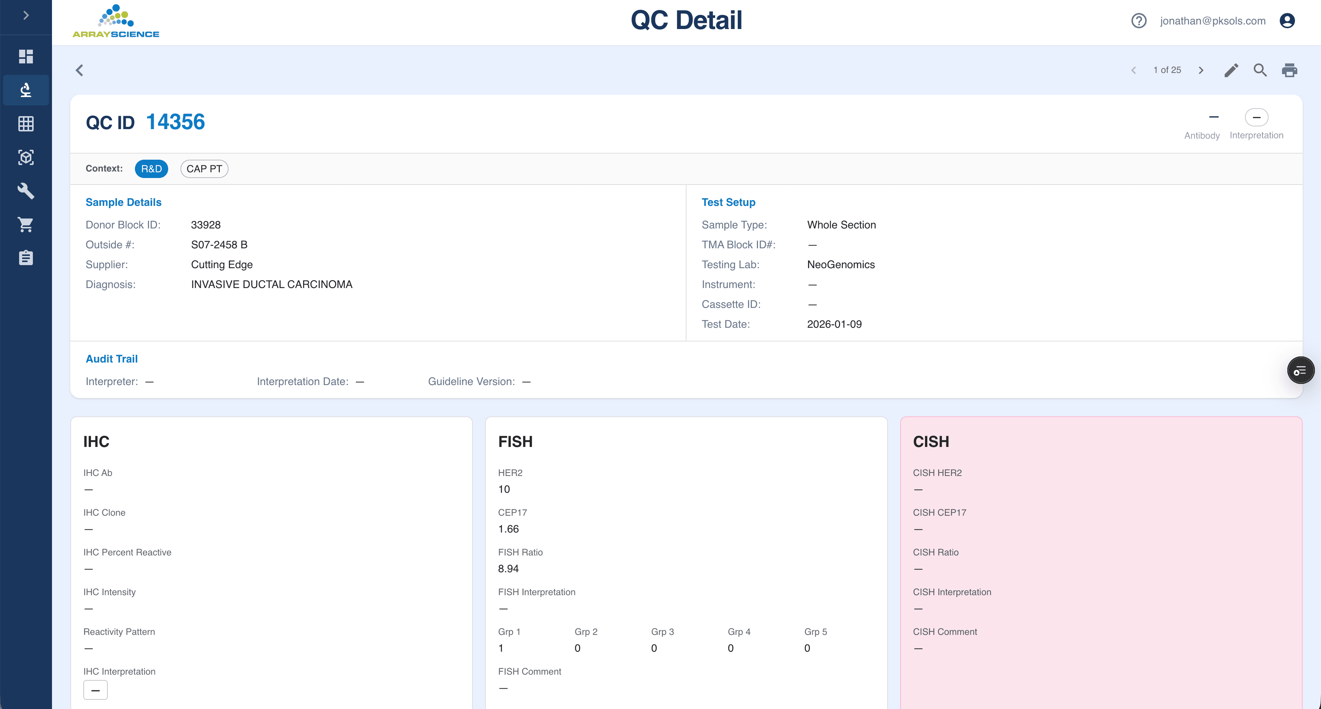Select the R&D context toggle
Screen dimensions: 1321x709
(x=151, y=169)
